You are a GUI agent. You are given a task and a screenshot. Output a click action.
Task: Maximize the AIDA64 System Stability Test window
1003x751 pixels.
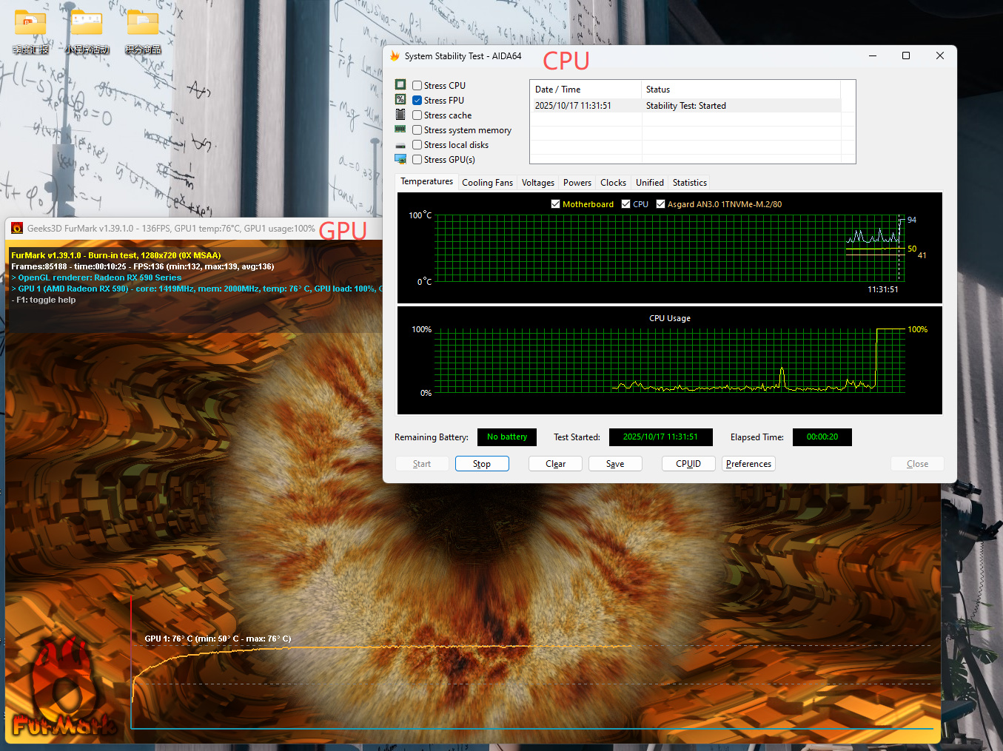[906, 56]
